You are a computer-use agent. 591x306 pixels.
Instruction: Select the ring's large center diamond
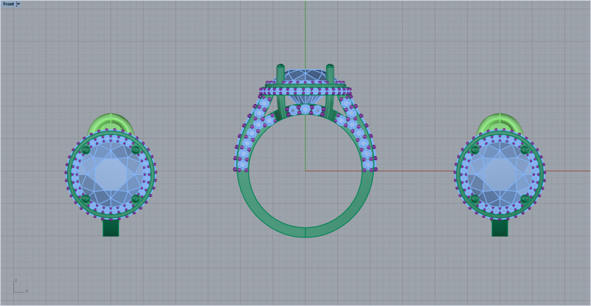click(305, 76)
